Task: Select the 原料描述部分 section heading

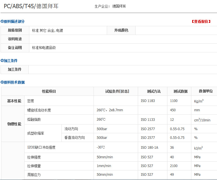Action: tap(13, 21)
